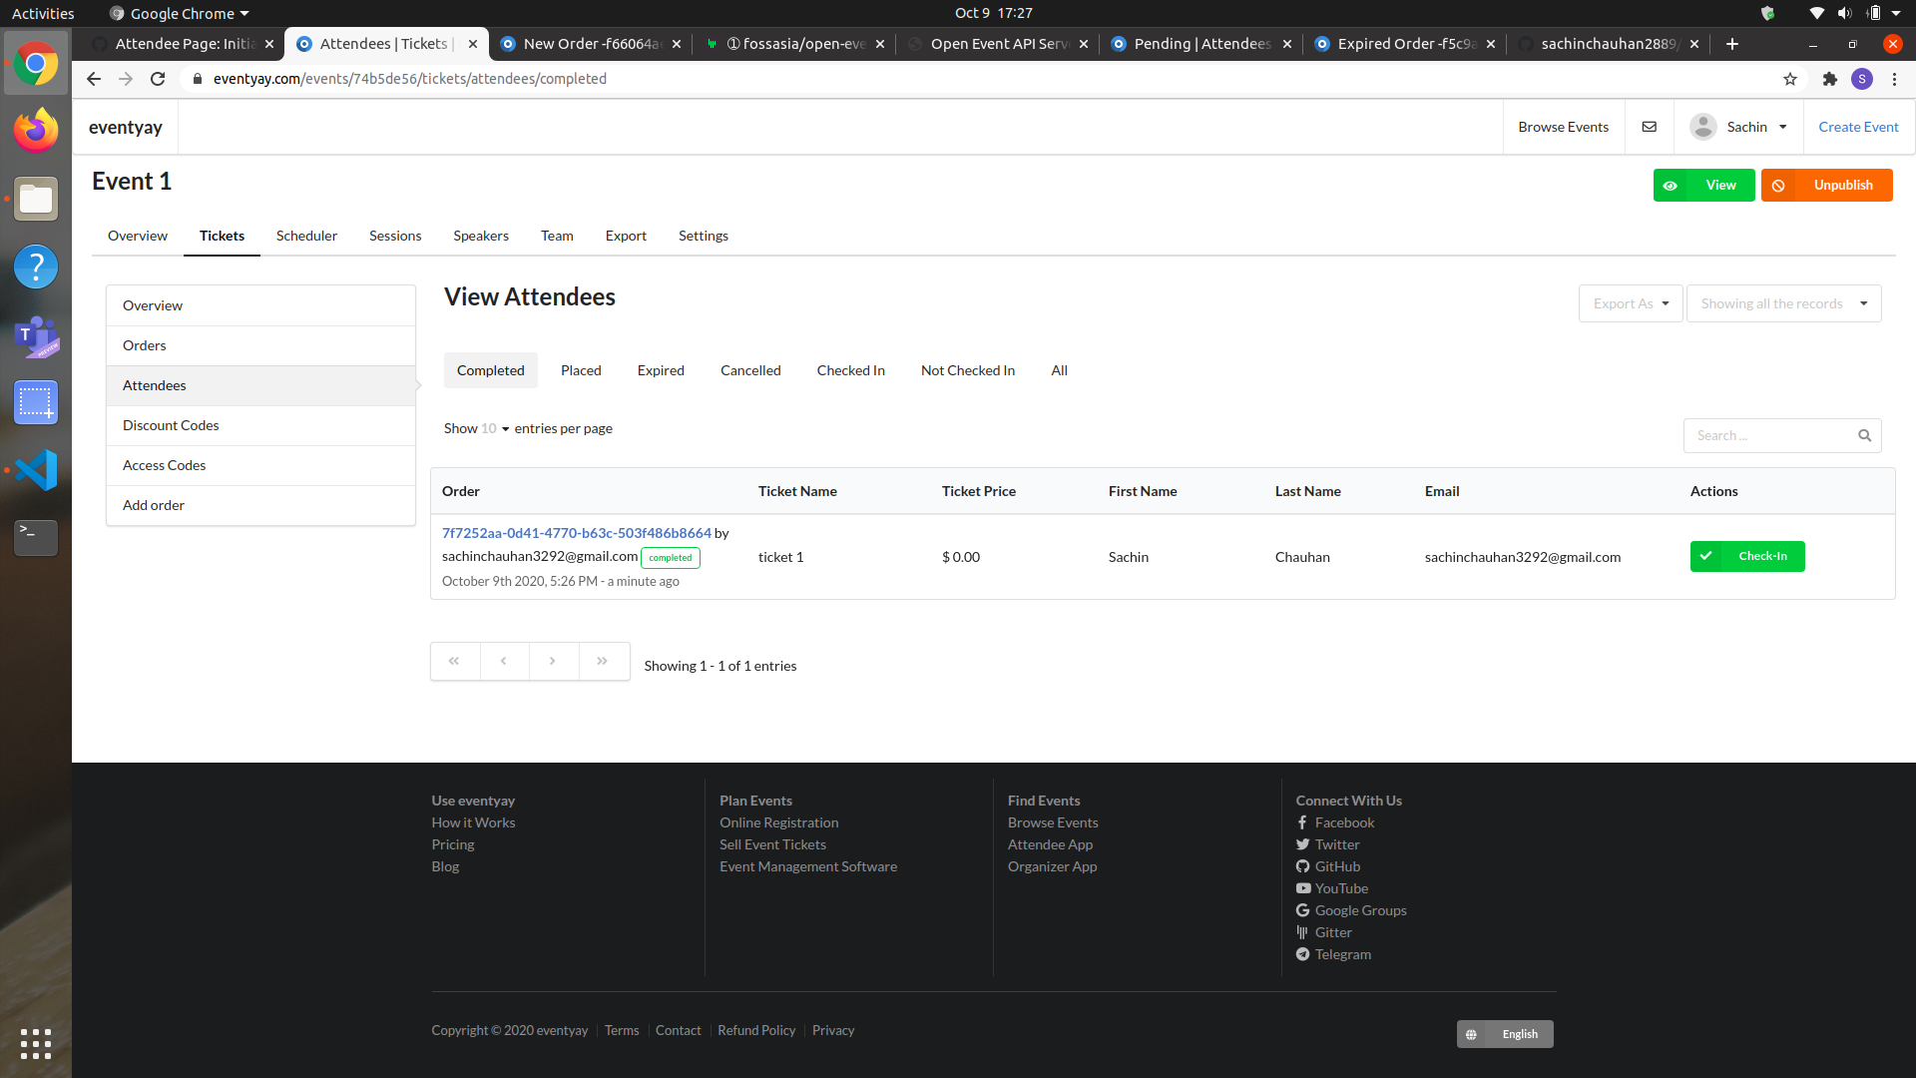1916x1078 pixels.
Task: Switch to Pending | Attendees browser tab
Action: 1201,44
